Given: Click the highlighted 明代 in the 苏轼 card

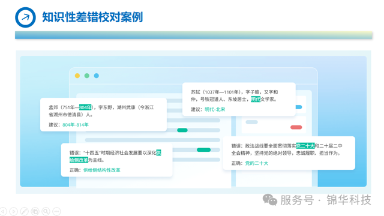Looking at the screenshot, I should pyautogui.click(x=256, y=99).
